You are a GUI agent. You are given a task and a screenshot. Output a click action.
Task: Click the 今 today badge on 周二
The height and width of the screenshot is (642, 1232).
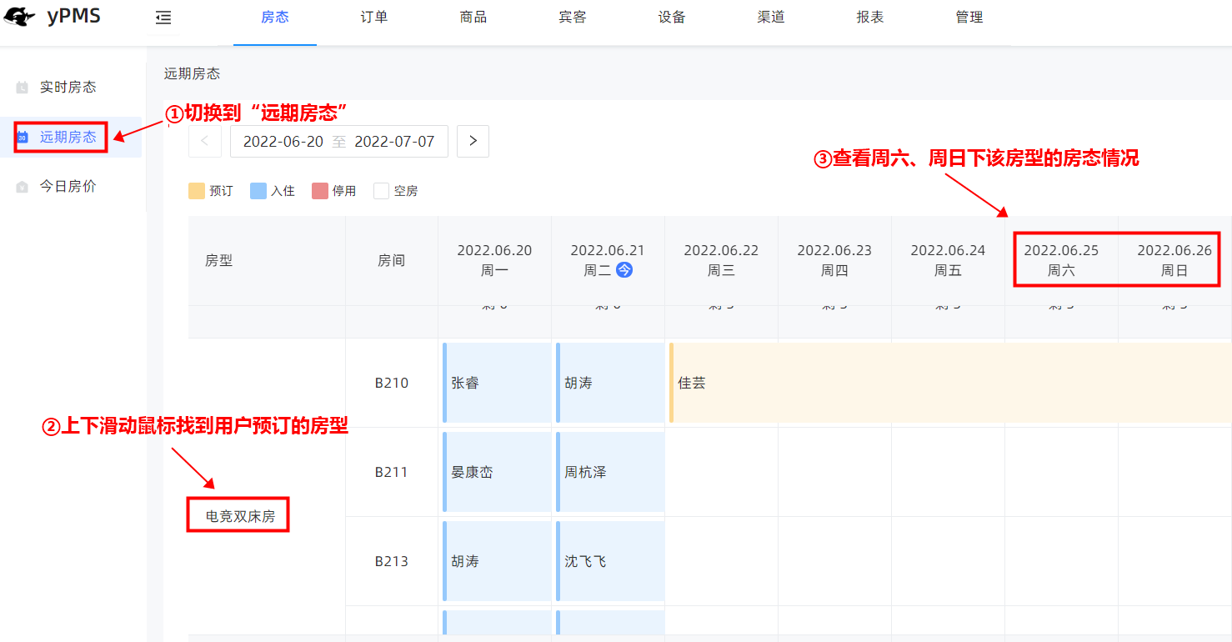click(624, 270)
